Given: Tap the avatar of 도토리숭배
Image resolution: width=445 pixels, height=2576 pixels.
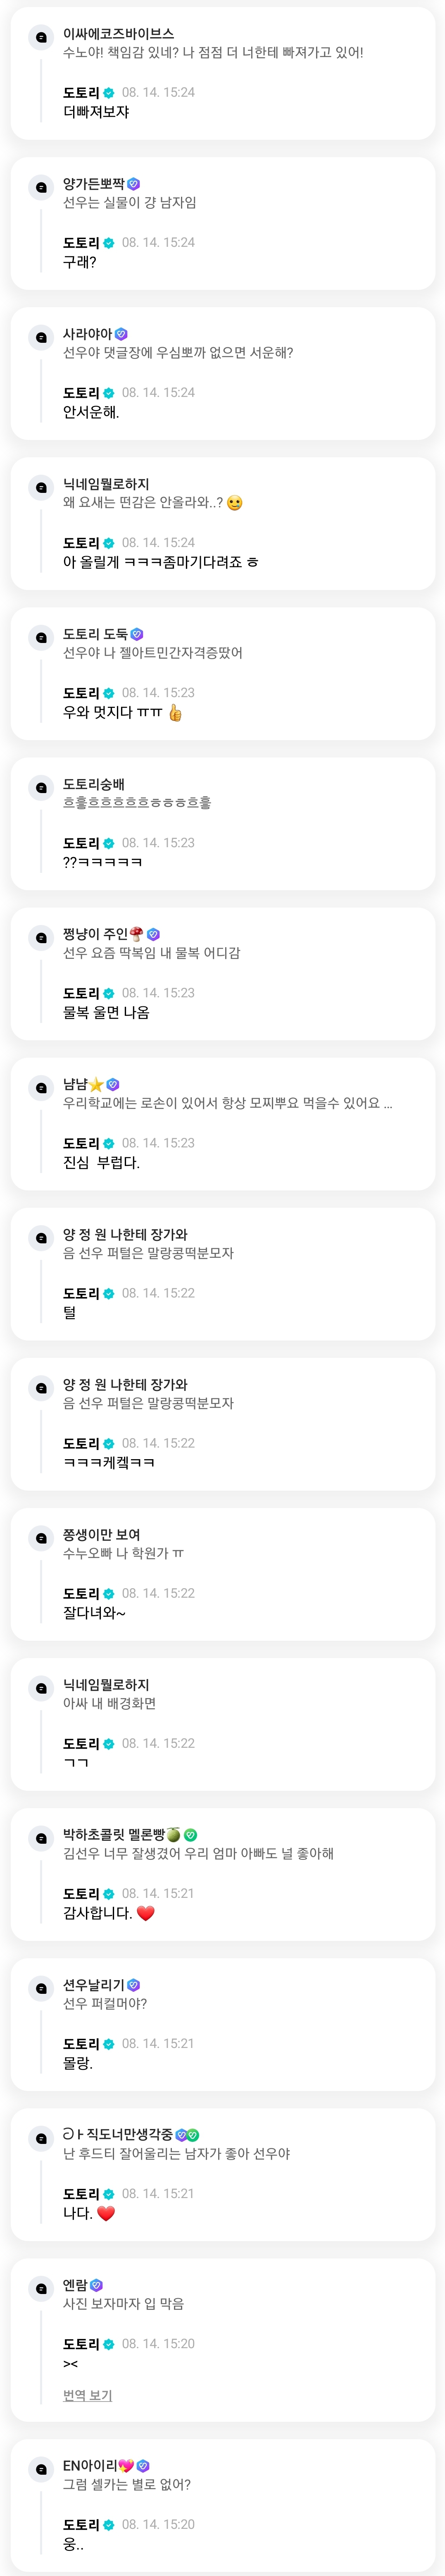Looking at the screenshot, I should (41, 787).
